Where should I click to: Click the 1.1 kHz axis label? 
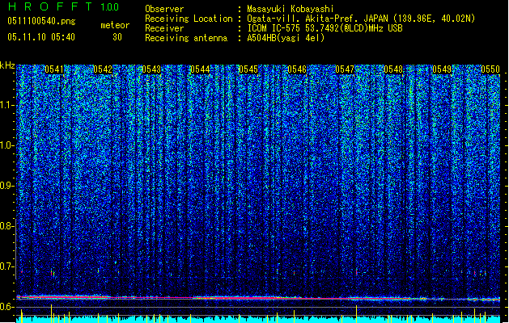click(x=7, y=105)
